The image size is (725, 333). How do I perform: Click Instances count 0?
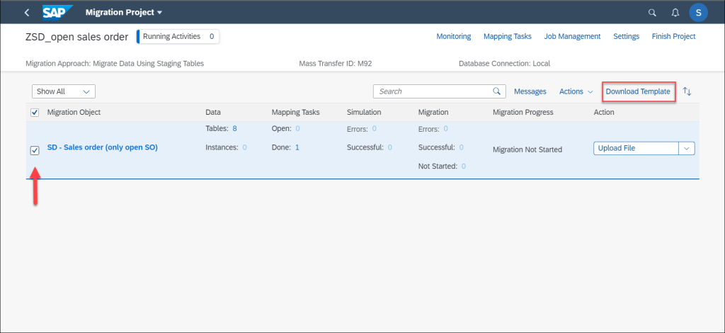(244, 147)
